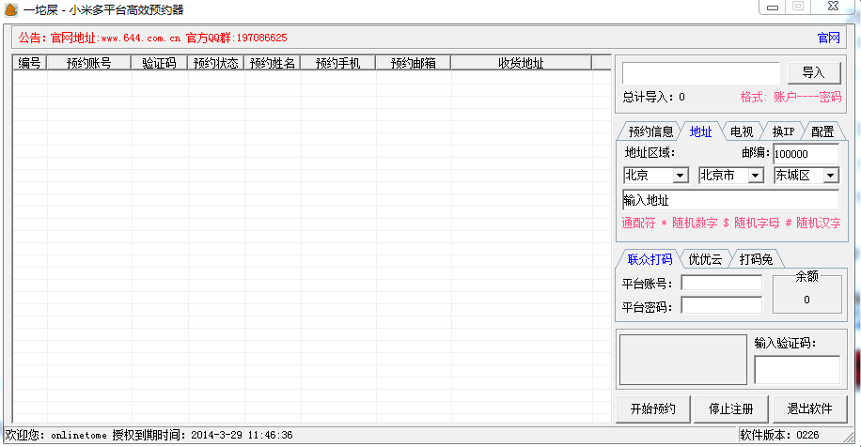Click the 格式: 账户----密码 hint

click(x=791, y=97)
